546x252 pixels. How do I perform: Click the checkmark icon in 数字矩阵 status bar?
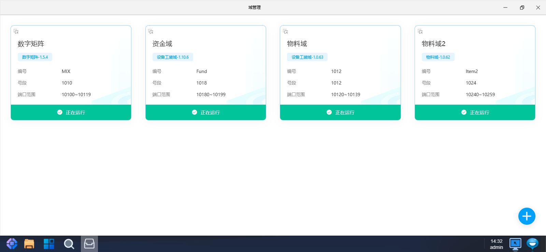[x=60, y=112]
